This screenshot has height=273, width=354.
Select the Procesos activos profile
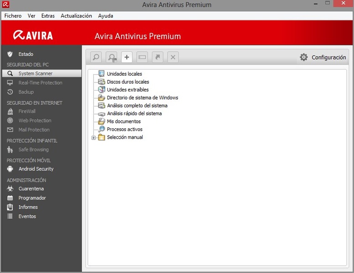tap(125, 129)
